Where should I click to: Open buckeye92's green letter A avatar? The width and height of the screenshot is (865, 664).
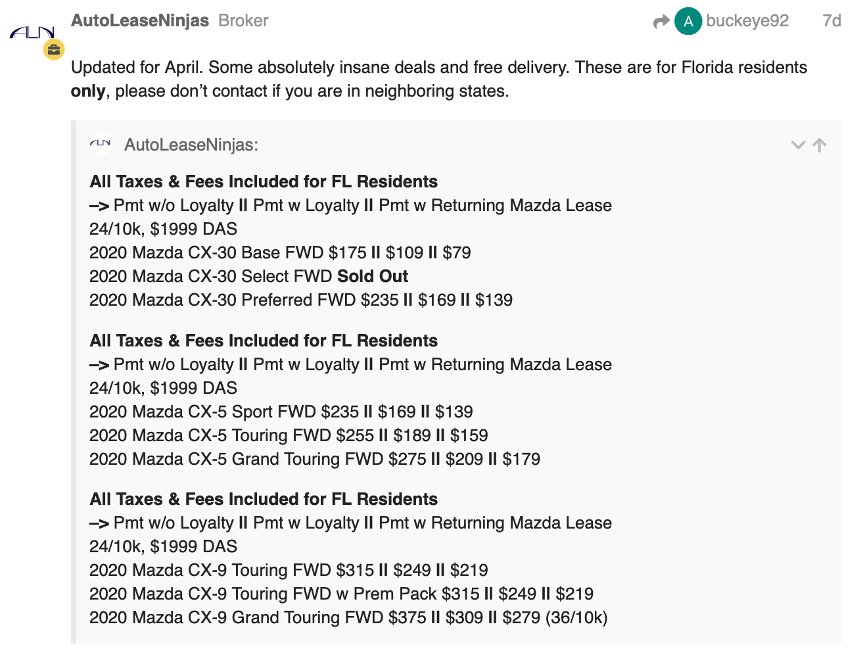[x=688, y=21]
